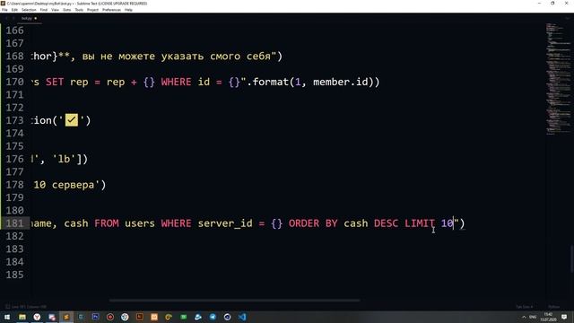Click the SET keyword on line 170

coord(55,82)
